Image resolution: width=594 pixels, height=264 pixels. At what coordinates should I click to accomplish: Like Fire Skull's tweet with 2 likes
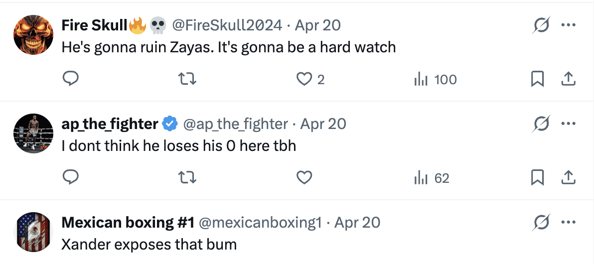pos(304,79)
